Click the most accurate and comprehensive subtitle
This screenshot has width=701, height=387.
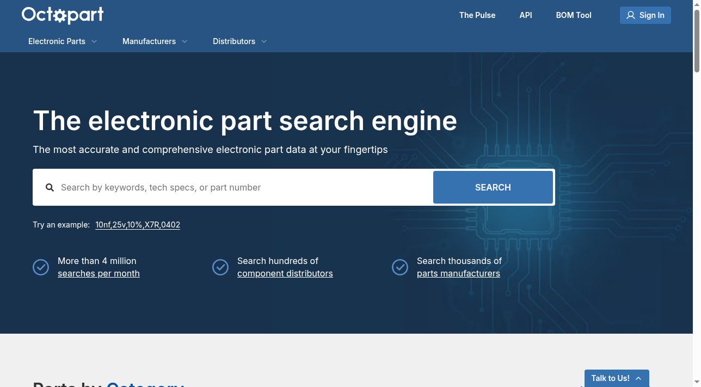point(210,150)
